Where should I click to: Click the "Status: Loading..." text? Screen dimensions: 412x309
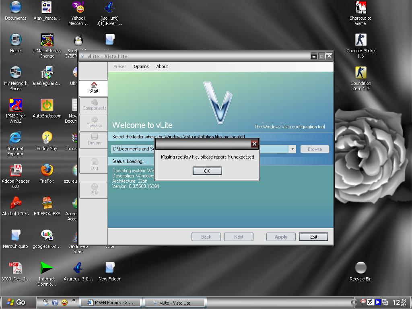[x=129, y=161]
